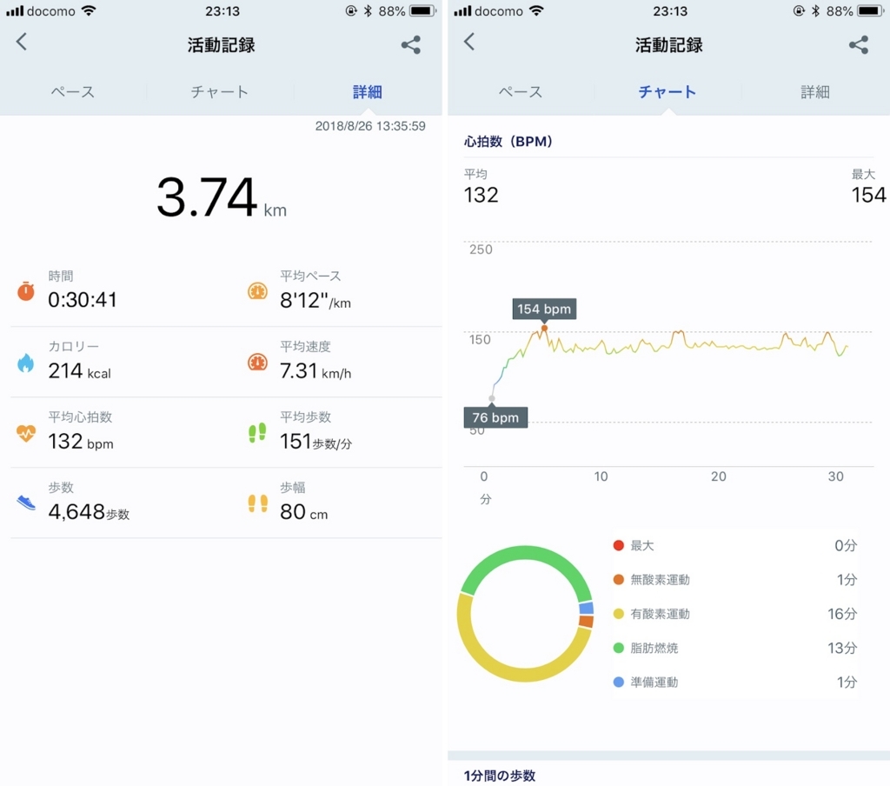The height and width of the screenshot is (786, 890).
Task: Tap the blue 準備運動 legend dot
Action: click(x=619, y=682)
